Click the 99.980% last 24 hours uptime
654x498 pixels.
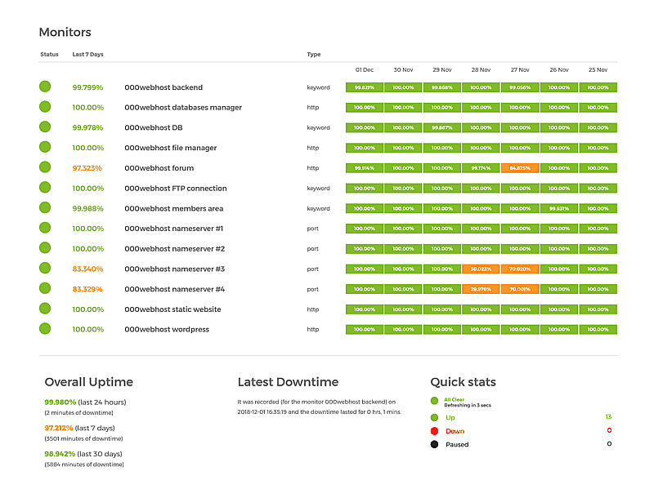click(60, 402)
